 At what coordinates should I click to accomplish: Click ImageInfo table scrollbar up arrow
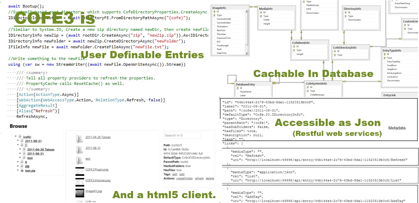coord(247,12)
